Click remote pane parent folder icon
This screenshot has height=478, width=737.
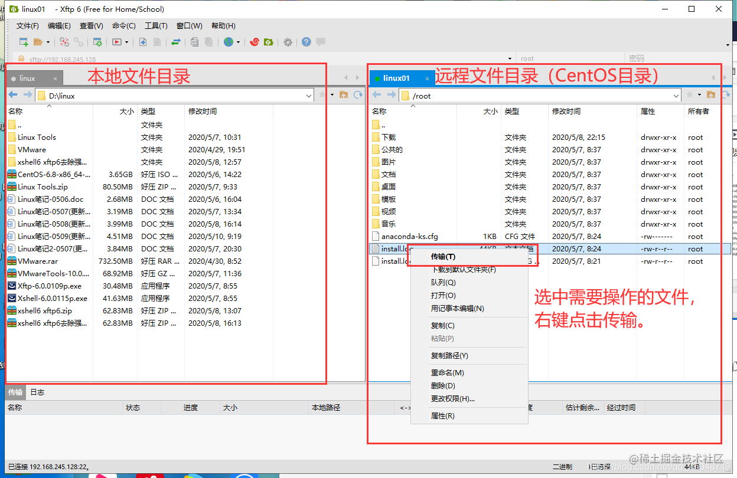(711, 95)
